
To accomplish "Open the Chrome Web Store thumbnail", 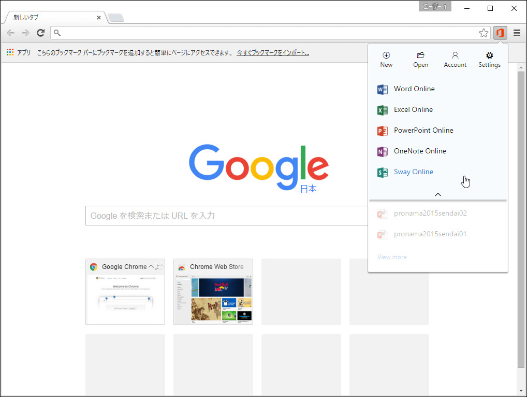I will (213, 292).
